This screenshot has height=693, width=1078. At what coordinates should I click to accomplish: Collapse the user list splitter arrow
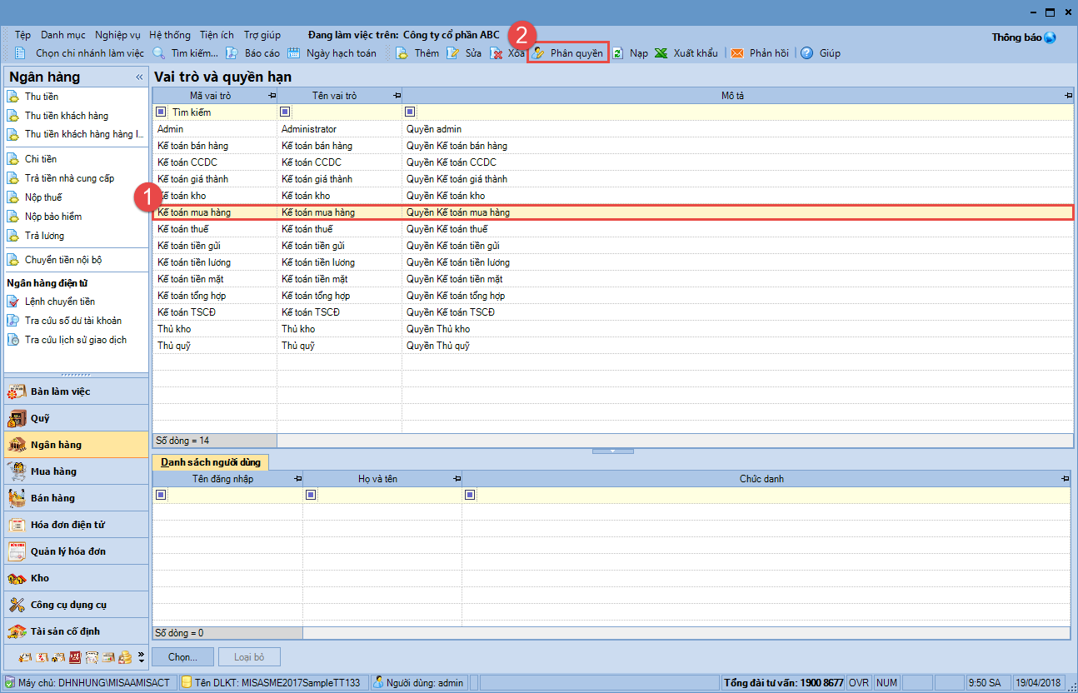pyautogui.click(x=612, y=451)
